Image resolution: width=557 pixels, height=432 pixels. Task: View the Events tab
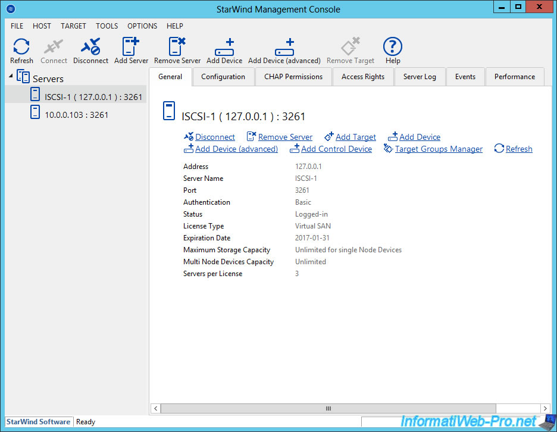(465, 77)
